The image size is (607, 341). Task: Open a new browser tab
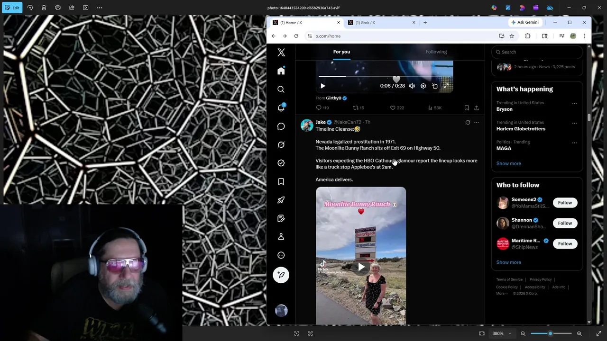pos(425,22)
